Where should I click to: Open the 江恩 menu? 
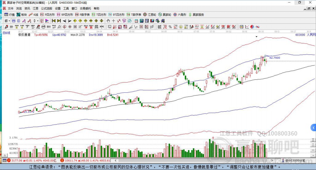(x=35, y=8)
